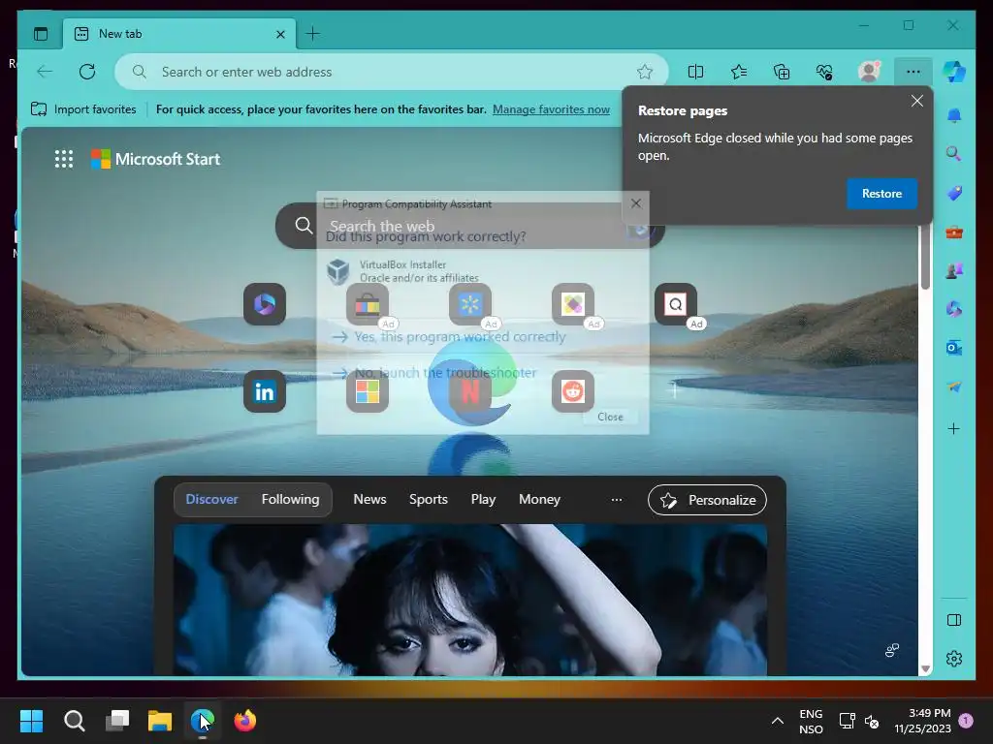Click the Manage favorites now link
The height and width of the screenshot is (744, 993).
click(551, 109)
